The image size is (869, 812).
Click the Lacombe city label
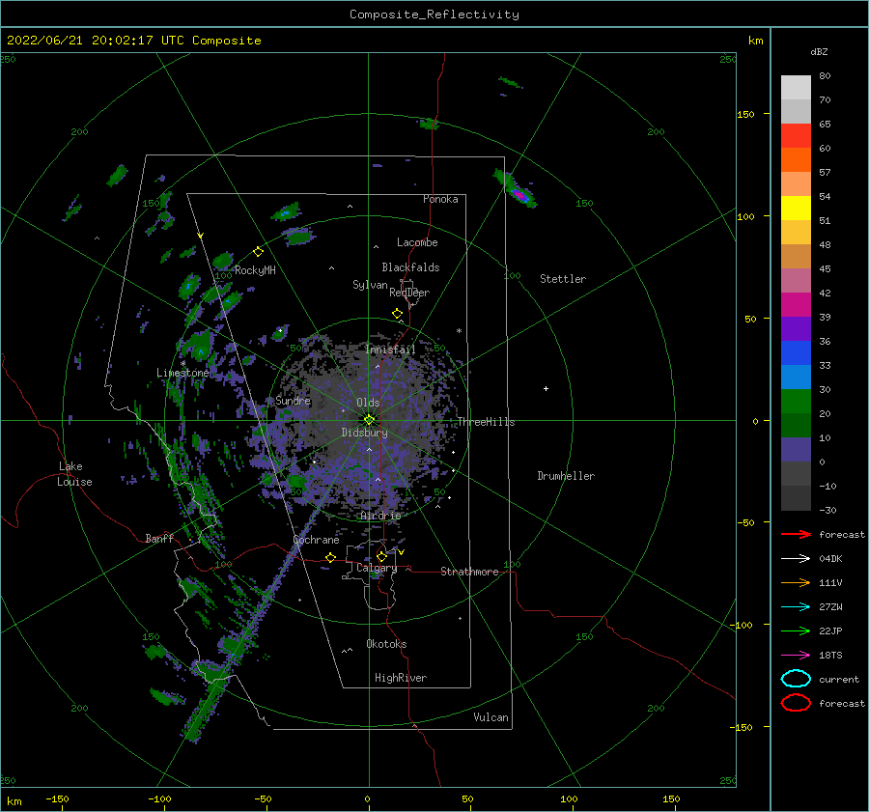pos(417,242)
